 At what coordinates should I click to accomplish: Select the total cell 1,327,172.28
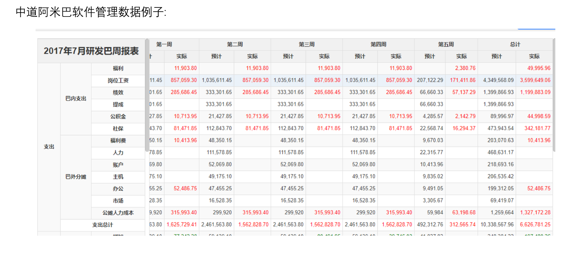tap(534, 212)
